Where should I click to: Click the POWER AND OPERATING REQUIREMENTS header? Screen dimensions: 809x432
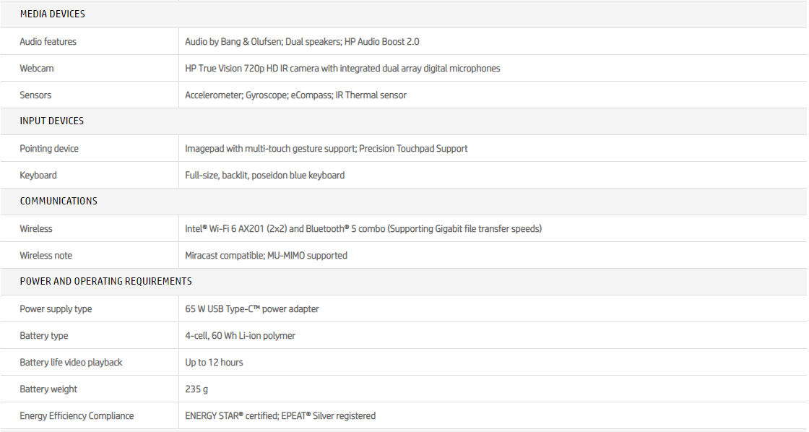tap(105, 282)
